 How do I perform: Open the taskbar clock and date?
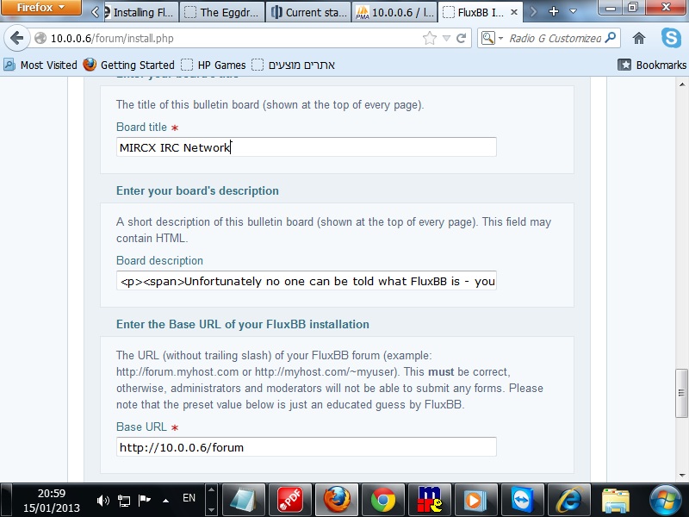pos(52,501)
